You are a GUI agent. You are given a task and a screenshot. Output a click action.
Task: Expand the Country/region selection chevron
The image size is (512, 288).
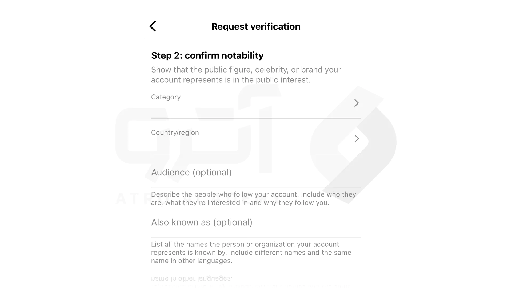(x=356, y=139)
